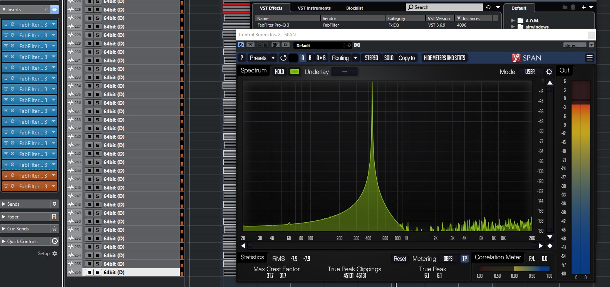
Task: Open the Fader section channel strip icon
Action: point(54,217)
